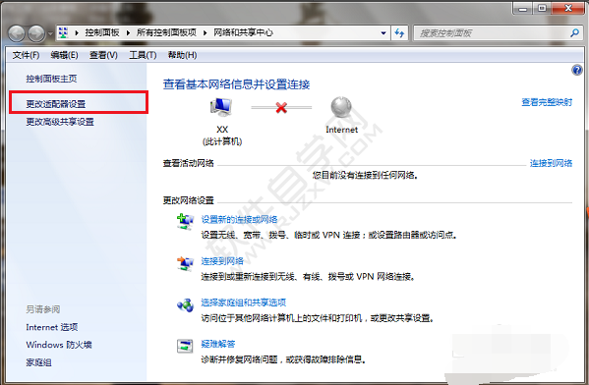
Task: Open 更改适配器设置 in sidebar
Action: (56, 103)
